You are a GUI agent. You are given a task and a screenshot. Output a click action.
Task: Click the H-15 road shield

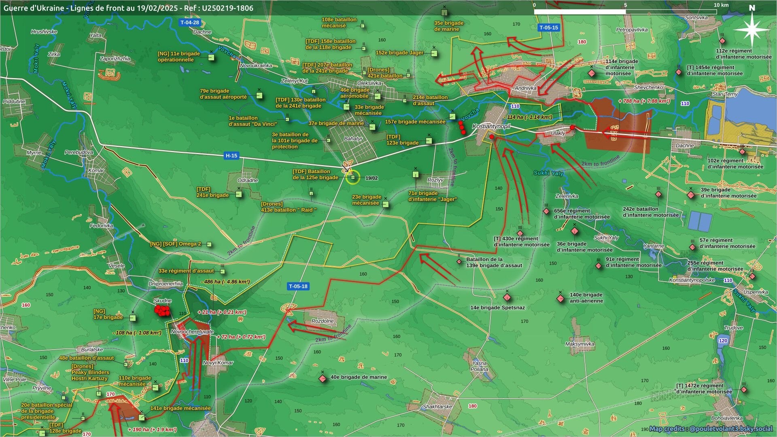tap(231, 155)
